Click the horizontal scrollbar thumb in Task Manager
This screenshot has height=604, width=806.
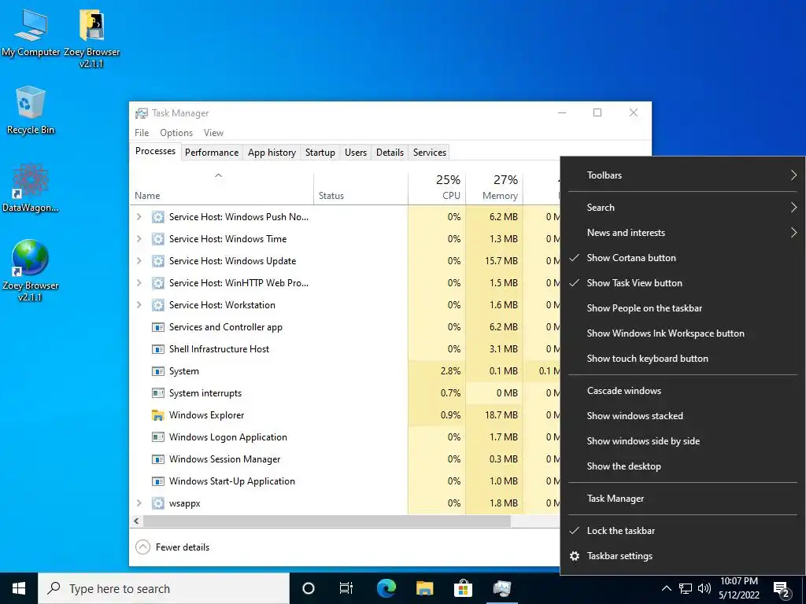[327, 521]
